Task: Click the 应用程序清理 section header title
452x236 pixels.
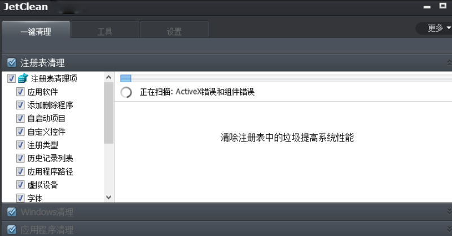Action: [47, 230]
